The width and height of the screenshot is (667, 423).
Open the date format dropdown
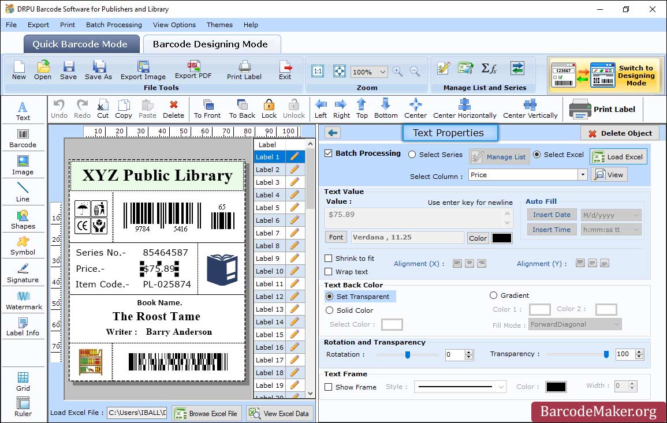tap(636, 215)
